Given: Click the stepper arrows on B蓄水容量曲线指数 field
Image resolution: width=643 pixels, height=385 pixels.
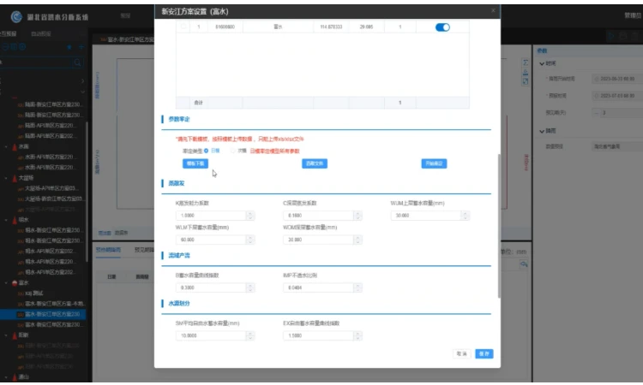Looking at the screenshot, I should 249,287.
